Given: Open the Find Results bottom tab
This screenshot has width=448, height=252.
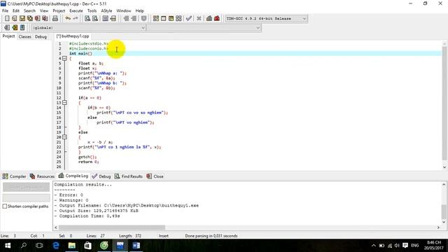Looking at the screenshot, I should (129, 176).
